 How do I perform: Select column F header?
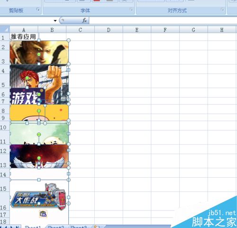165,30
